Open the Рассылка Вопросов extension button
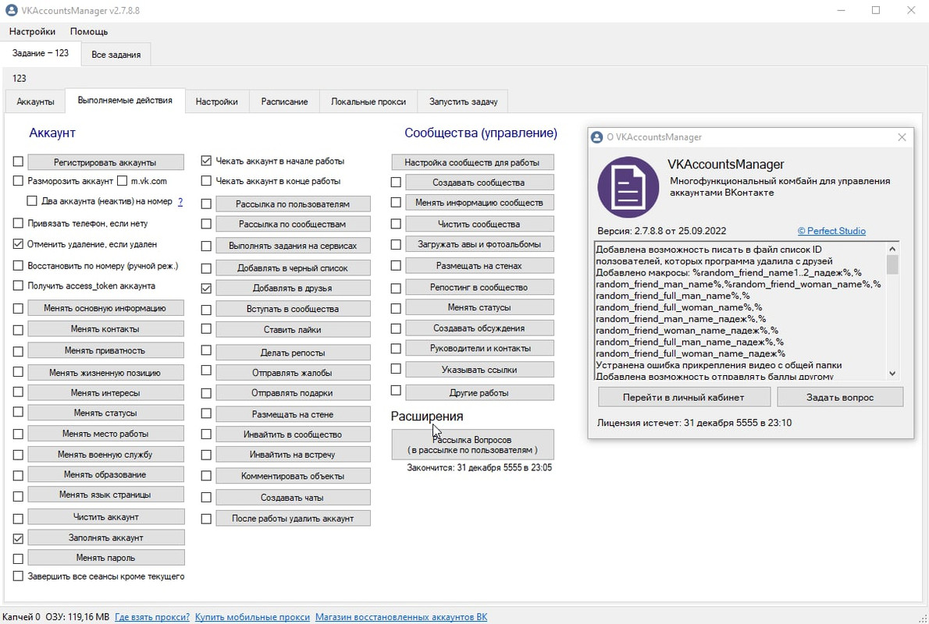This screenshot has width=929, height=624. [x=473, y=445]
